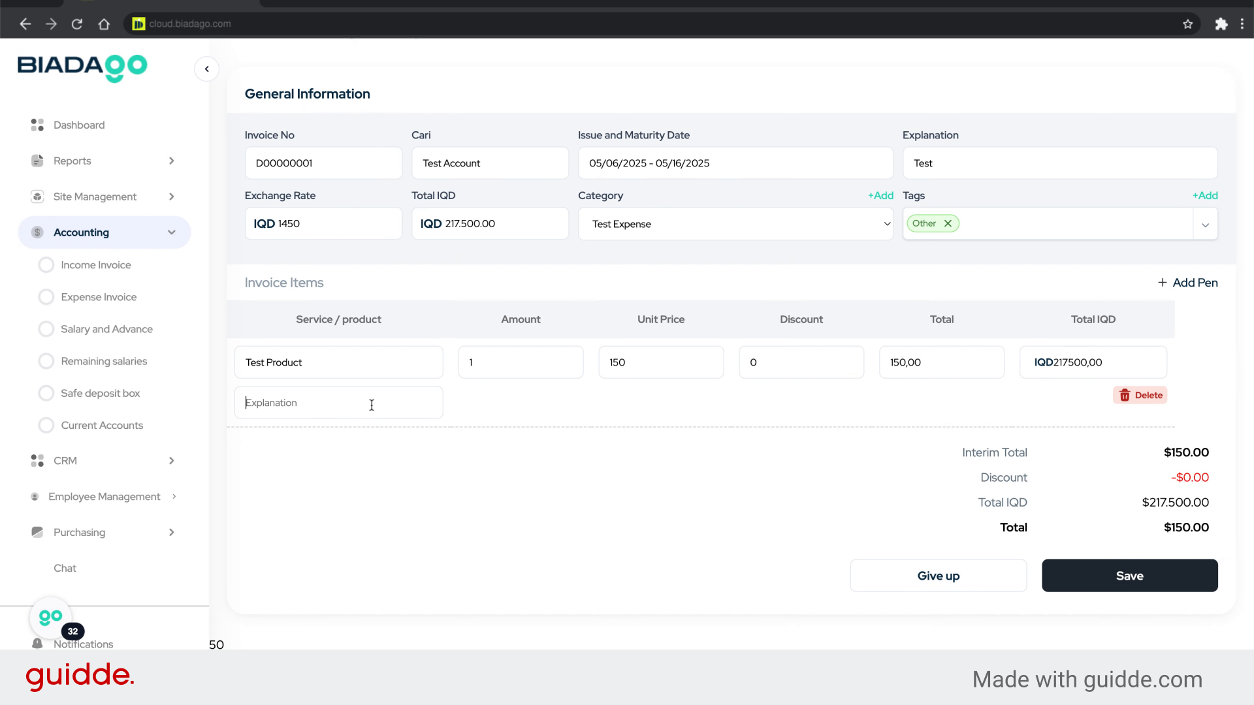Select the Income Invoice radio item
Image resolution: width=1254 pixels, height=705 pixels.
(x=46, y=265)
